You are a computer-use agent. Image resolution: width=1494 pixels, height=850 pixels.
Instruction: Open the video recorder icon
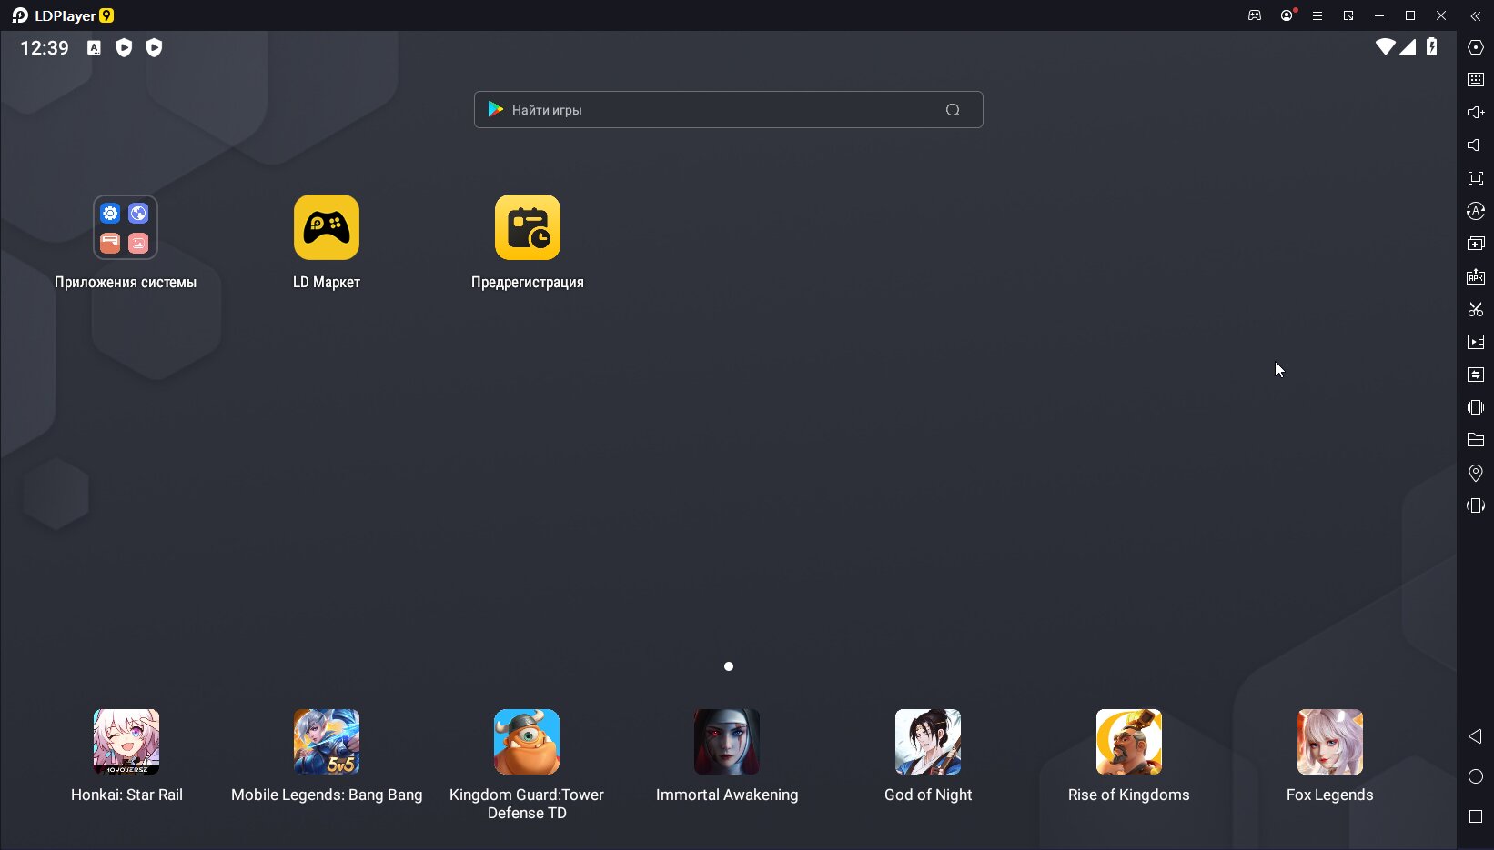pyautogui.click(x=1476, y=342)
